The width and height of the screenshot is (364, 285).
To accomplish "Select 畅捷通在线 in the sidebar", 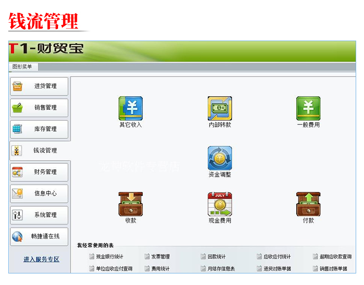I will coord(39,237).
